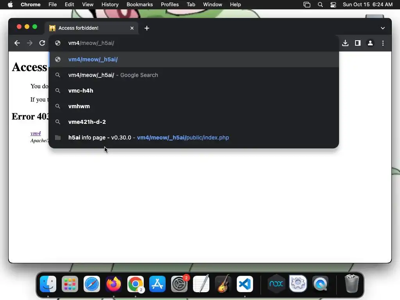Open the Chrome application menu
Viewport: 400px width, 300px height.
30,5
